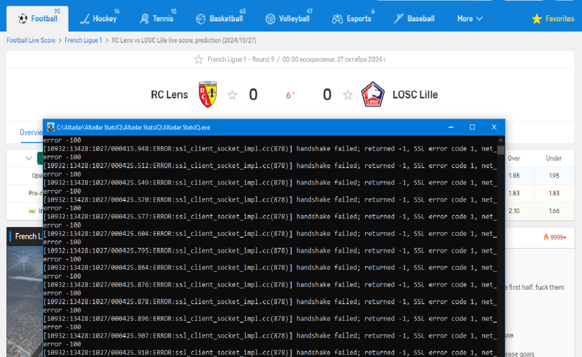The height and width of the screenshot is (357, 582).
Task: Click the console window vertical scrollbar thumb
Action: click(501, 150)
